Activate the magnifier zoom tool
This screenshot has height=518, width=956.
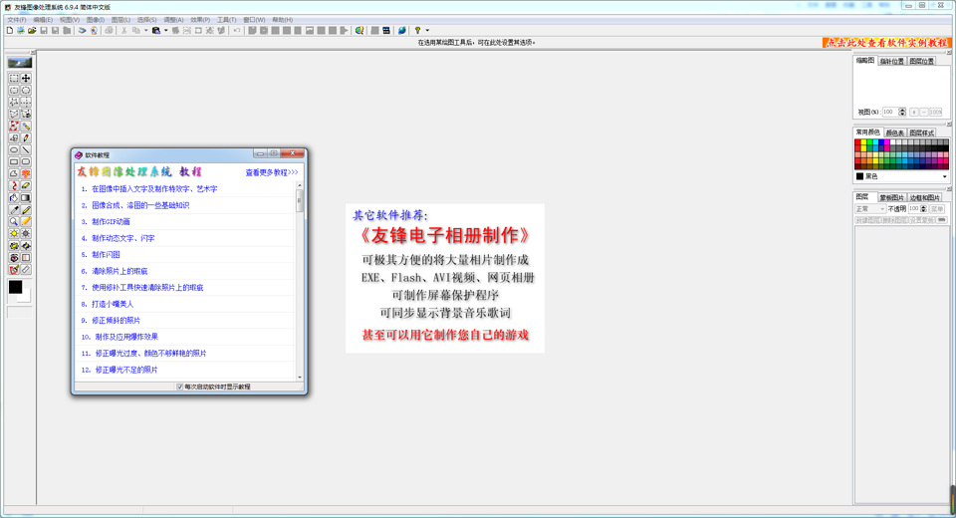click(13, 221)
